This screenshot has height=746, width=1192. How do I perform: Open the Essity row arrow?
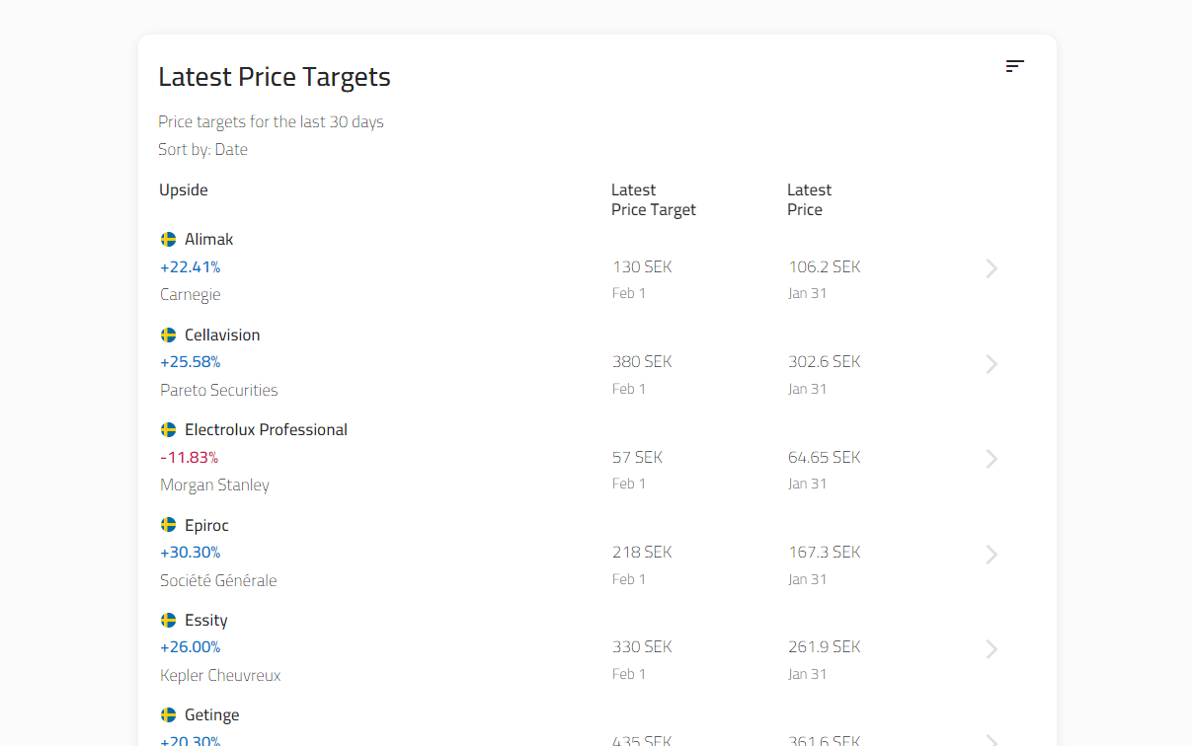tap(992, 649)
